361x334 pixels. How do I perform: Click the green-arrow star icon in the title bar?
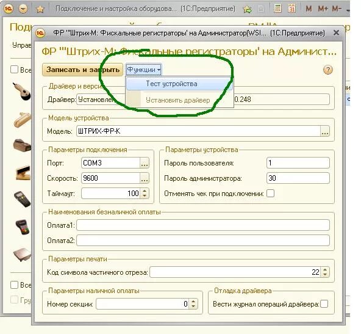point(248,9)
